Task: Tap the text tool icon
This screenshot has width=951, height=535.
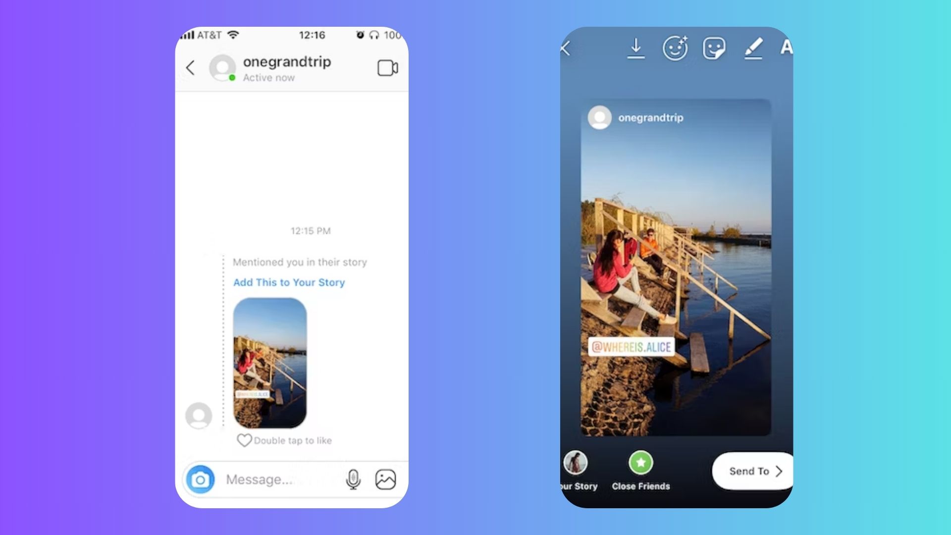Action: click(787, 47)
